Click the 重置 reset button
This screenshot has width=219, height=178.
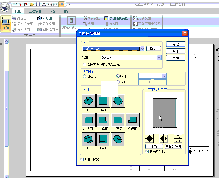154,147
